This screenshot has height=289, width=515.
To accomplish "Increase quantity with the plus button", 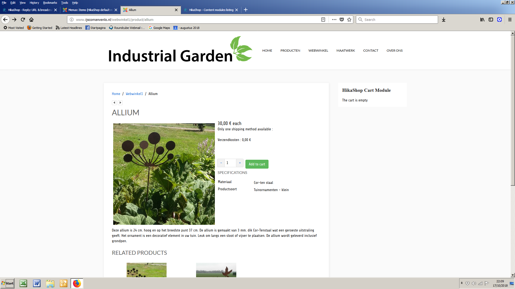I will click(x=240, y=163).
